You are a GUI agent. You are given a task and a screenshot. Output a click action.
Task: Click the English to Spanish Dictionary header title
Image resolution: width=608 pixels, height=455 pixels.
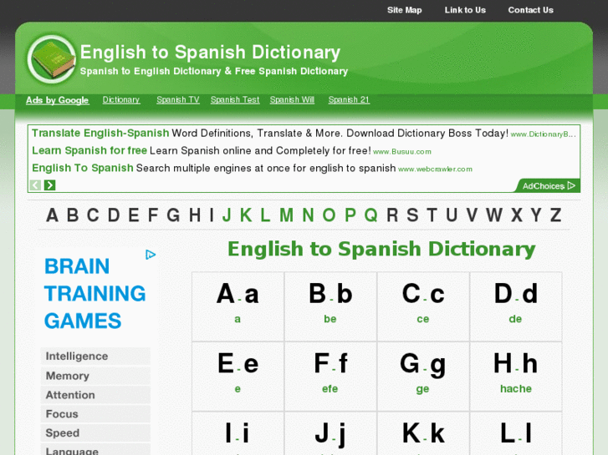[x=210, y=53]
